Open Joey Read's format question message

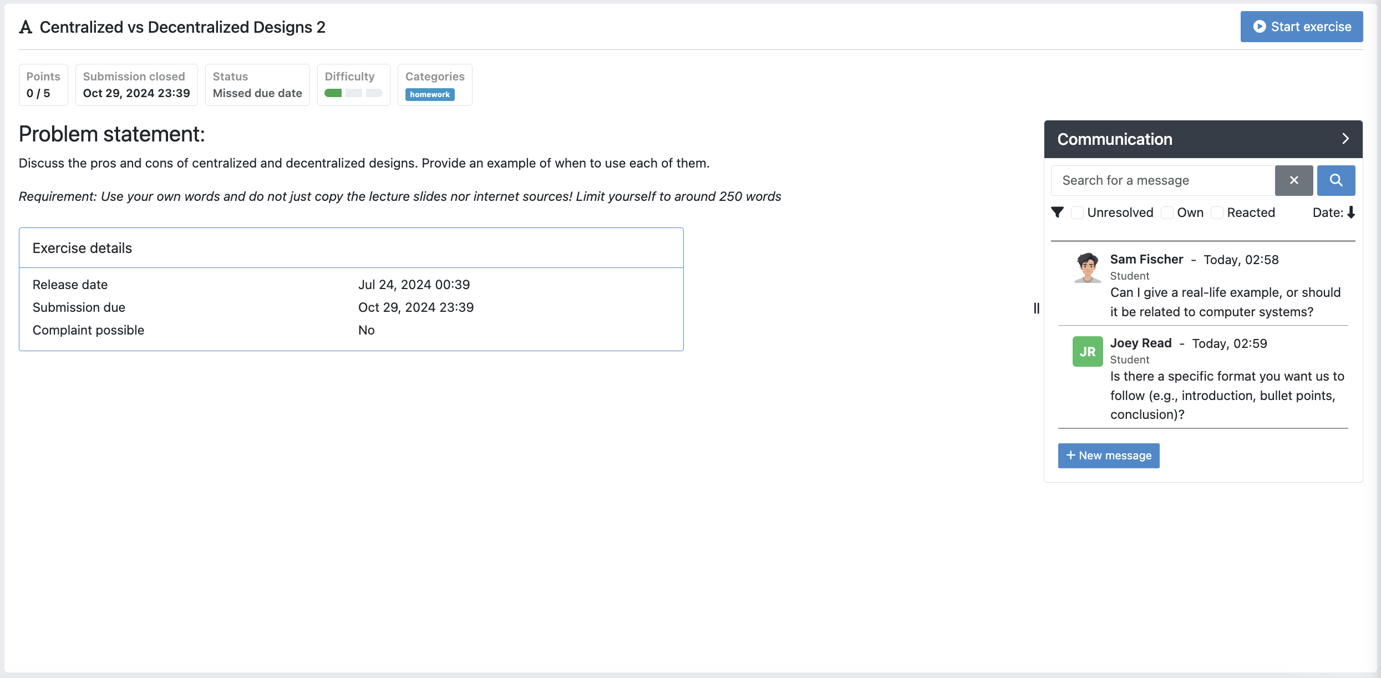pos(1227,395)
